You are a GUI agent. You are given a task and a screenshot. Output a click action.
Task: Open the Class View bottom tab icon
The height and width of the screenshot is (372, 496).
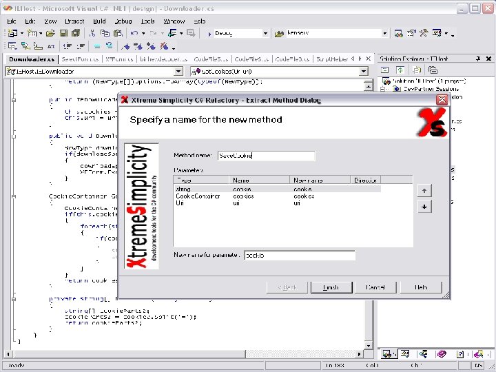pyautogui.click(x=405, y=354)
